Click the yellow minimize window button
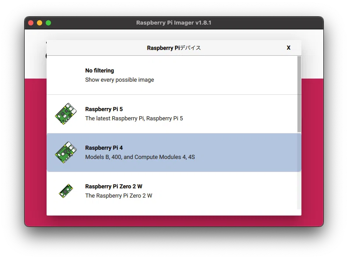 pyautogui.click(x=40, y=23)
